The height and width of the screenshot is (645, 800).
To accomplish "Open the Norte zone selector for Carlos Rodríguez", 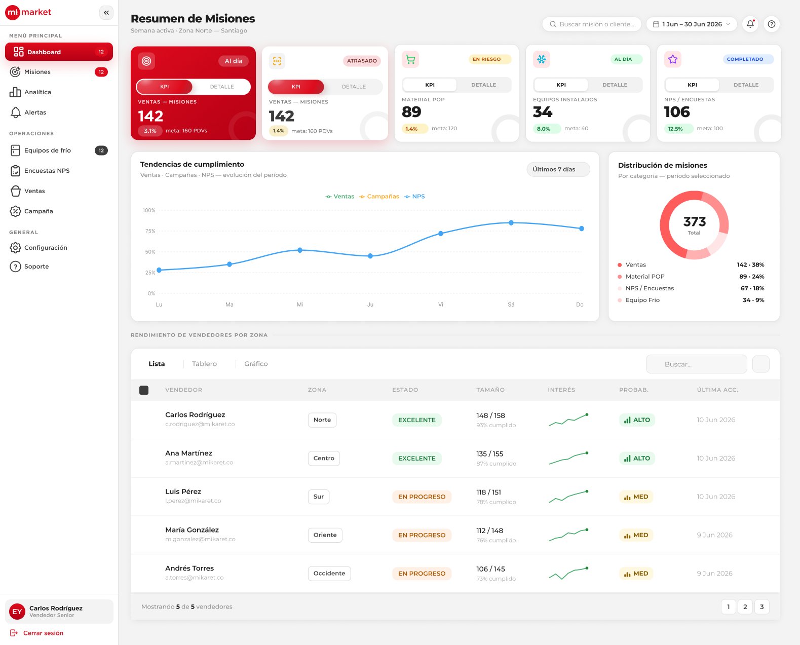I will coord(322,420).
